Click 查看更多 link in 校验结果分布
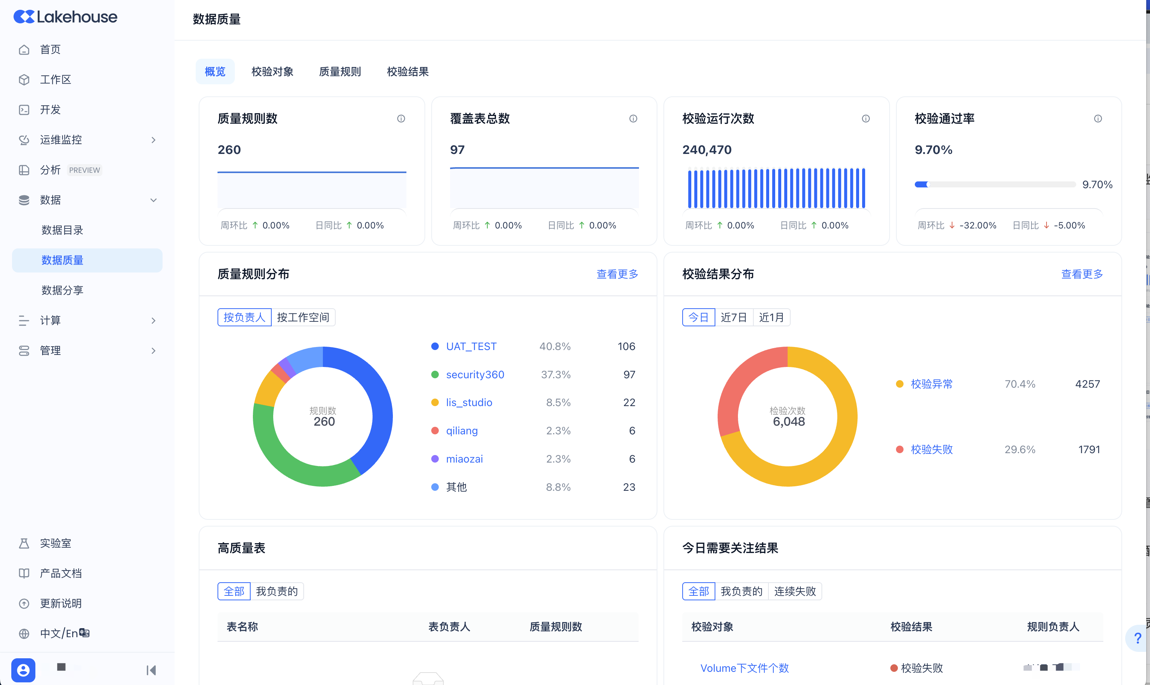Screen dimensions: 1150x685 1082,274
